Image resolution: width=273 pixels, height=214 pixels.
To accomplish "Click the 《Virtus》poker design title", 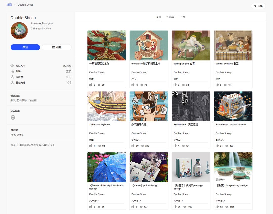I will [x=145, y=186].
